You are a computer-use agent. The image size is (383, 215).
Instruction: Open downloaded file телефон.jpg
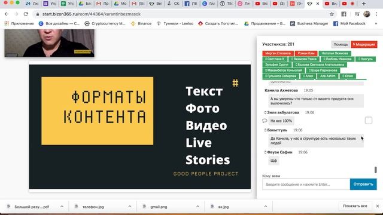(x=93, y=207)
